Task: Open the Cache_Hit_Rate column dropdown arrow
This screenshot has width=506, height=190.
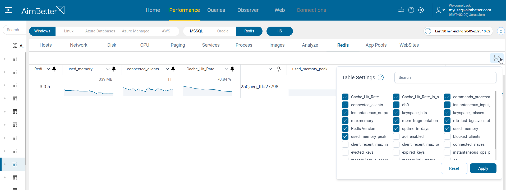Action: [227, 69]
